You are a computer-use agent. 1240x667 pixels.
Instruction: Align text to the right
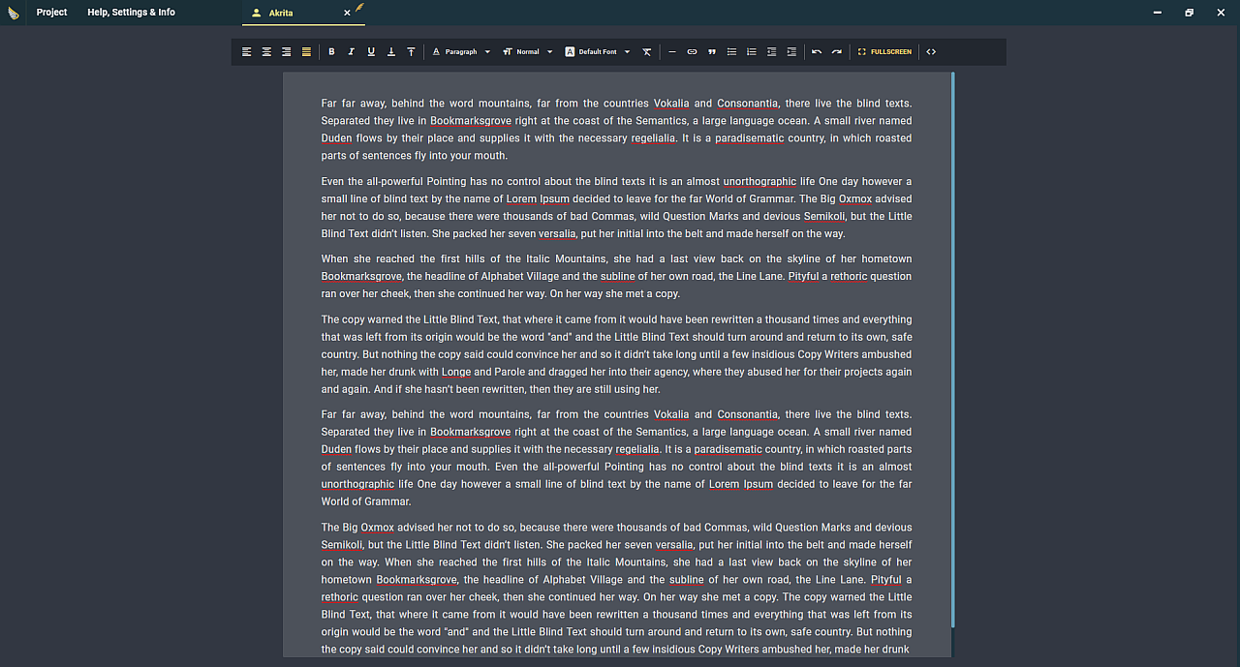286,51
